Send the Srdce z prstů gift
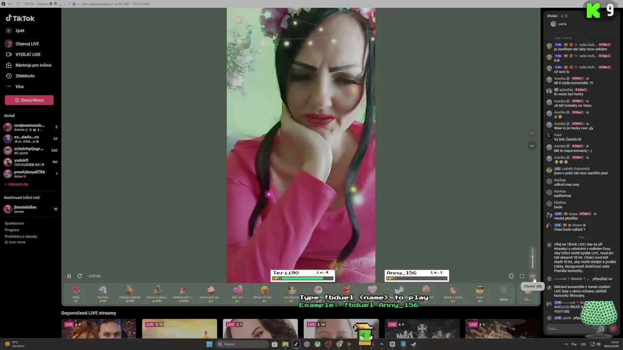 (453, 293)
